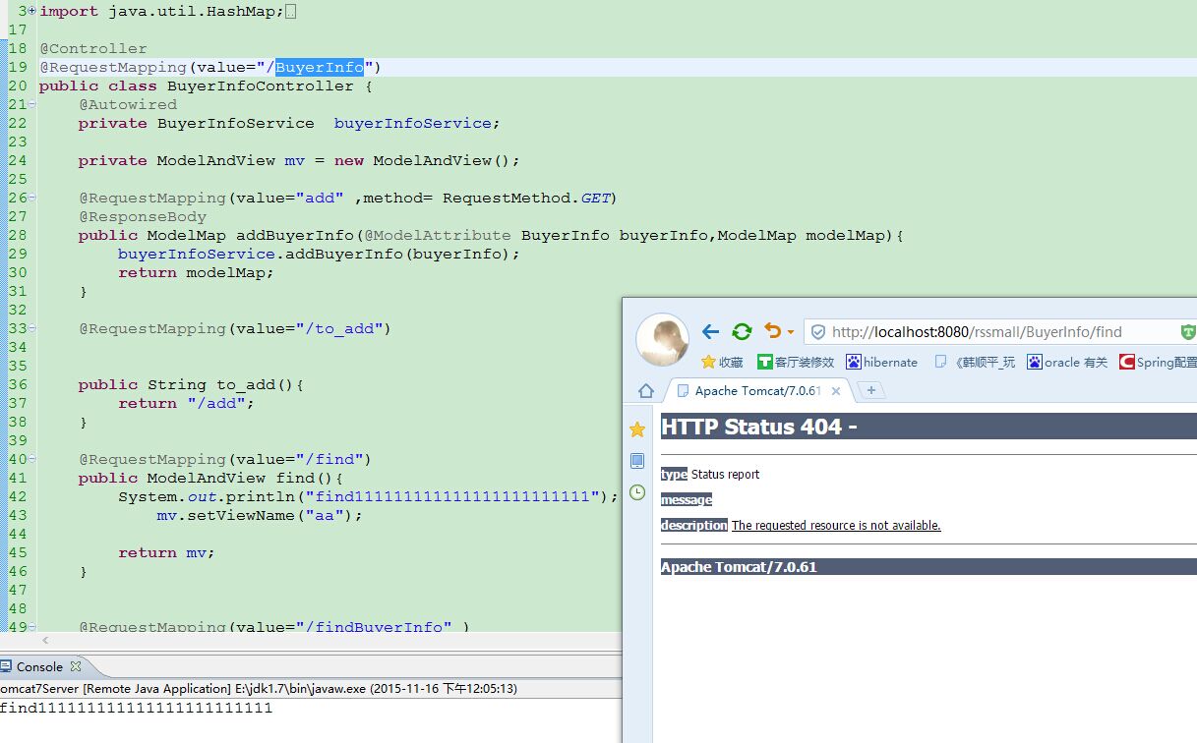1197x743 pixels.
Task: Open favorites star in browser sidebar
Action: click(x=637, y=429)
